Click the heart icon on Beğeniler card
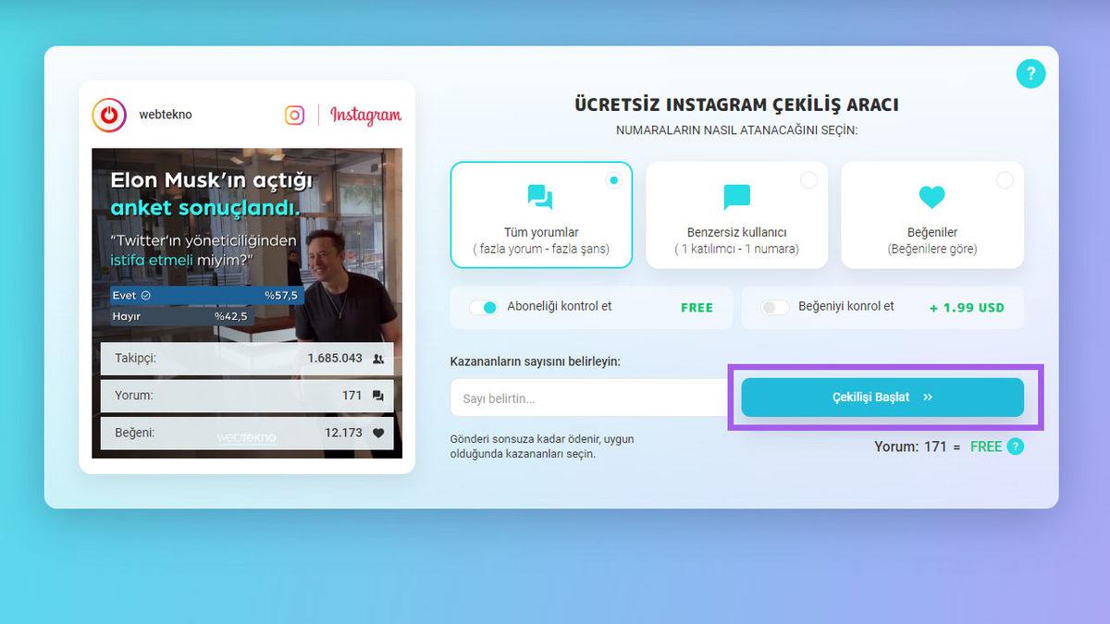This screenshot has width=1110, height=624. tap(931, 196)
